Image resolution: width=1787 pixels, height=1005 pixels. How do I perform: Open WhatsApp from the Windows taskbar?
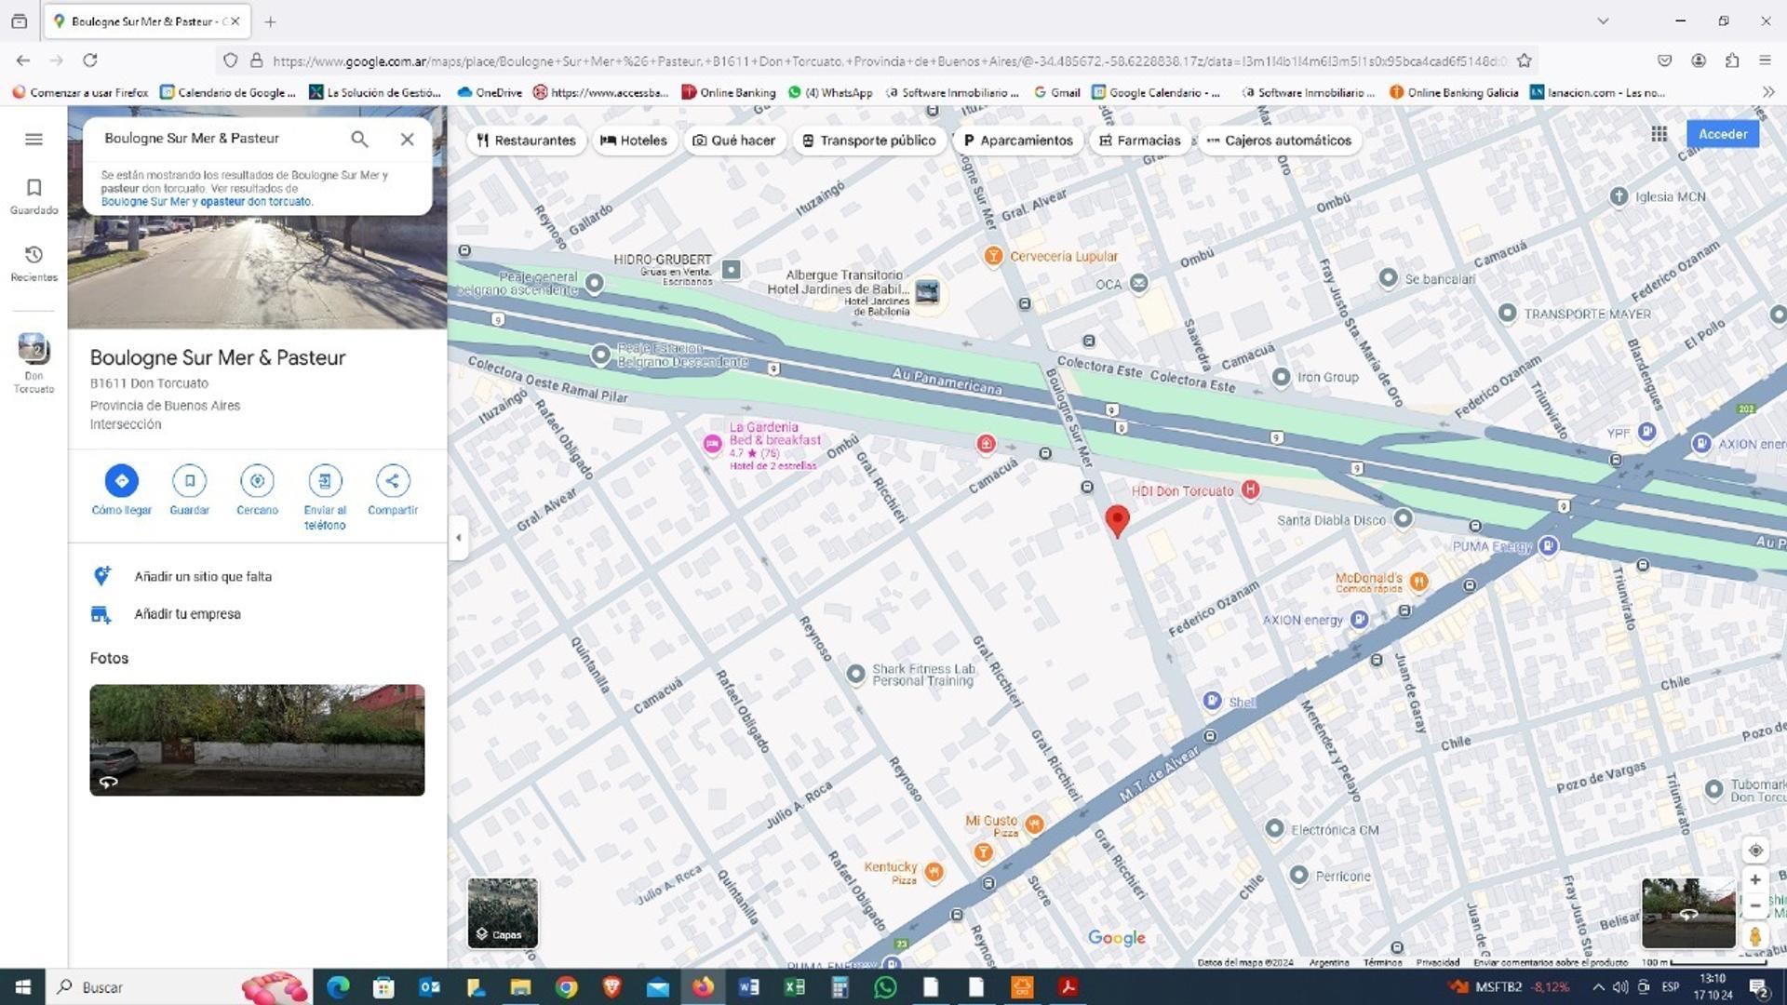point(885,987)
